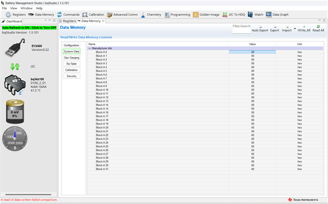Image resolution: width=328 pixels, height=204 pixels.
Task: Select the Security category button
Action: coord(72,76)
